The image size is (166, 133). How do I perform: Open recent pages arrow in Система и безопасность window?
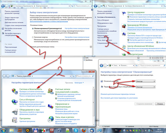(x=102, y=6)
